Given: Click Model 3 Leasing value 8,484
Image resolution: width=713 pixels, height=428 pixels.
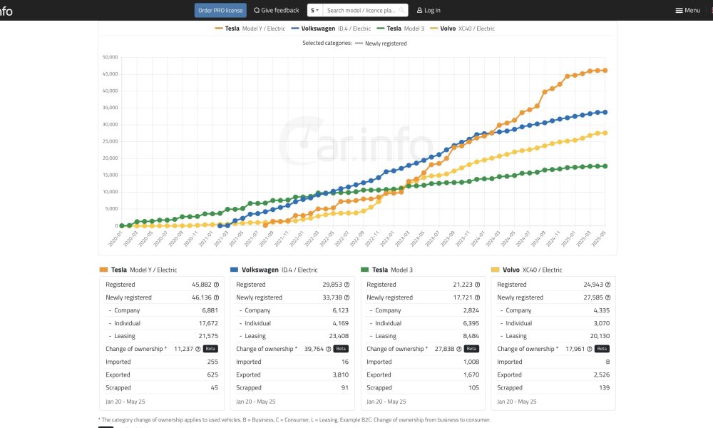Looking at the screenshot, I should click(471, 336).
